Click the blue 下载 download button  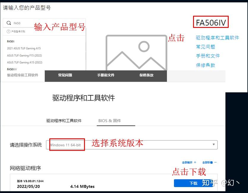[193, 183]
